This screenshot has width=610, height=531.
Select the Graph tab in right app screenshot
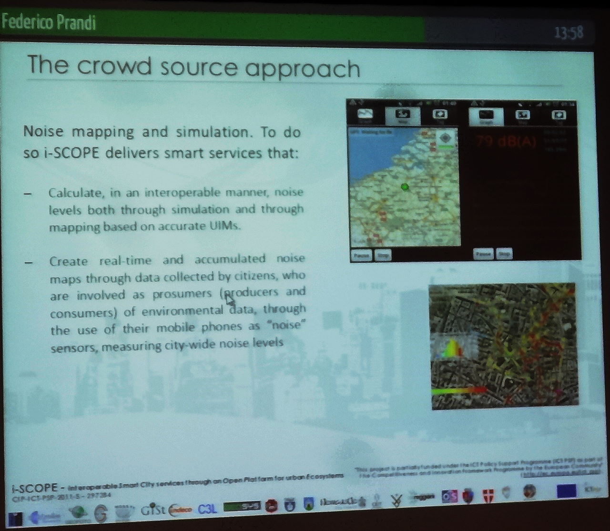[486, 115]
